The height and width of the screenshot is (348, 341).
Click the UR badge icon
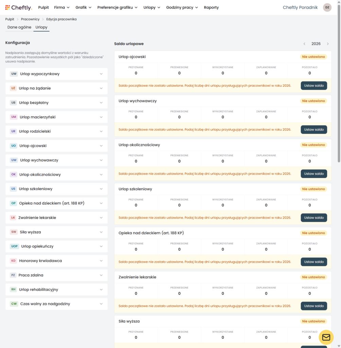click(13, 132)
